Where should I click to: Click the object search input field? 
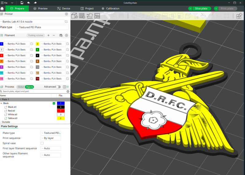click(34, 91)
